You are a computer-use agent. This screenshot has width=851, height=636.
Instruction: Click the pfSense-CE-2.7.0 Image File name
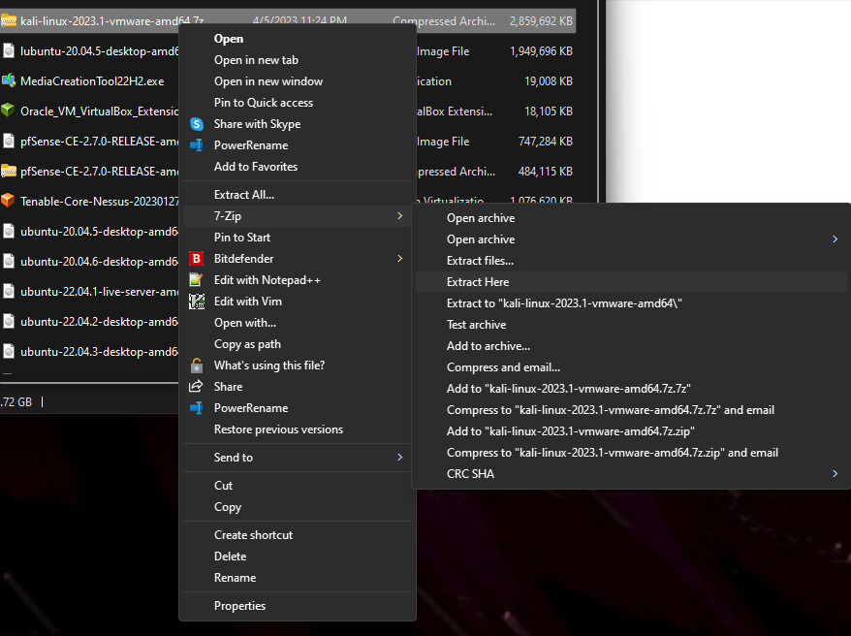[x=100, y=142]
